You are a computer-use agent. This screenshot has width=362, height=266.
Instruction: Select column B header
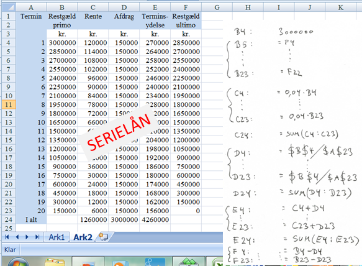pyautogui.click(x=62, y=7)
